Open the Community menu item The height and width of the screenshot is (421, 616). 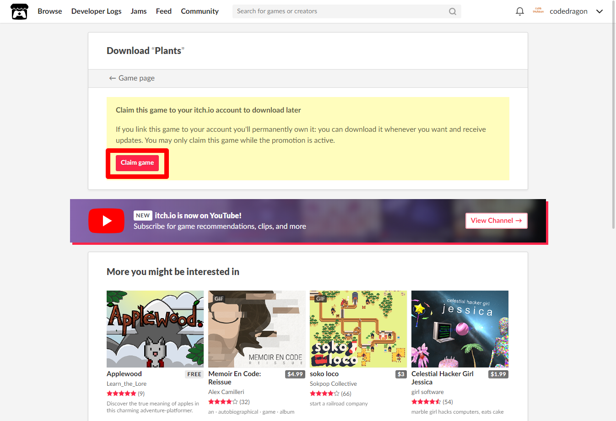[200, 11]
